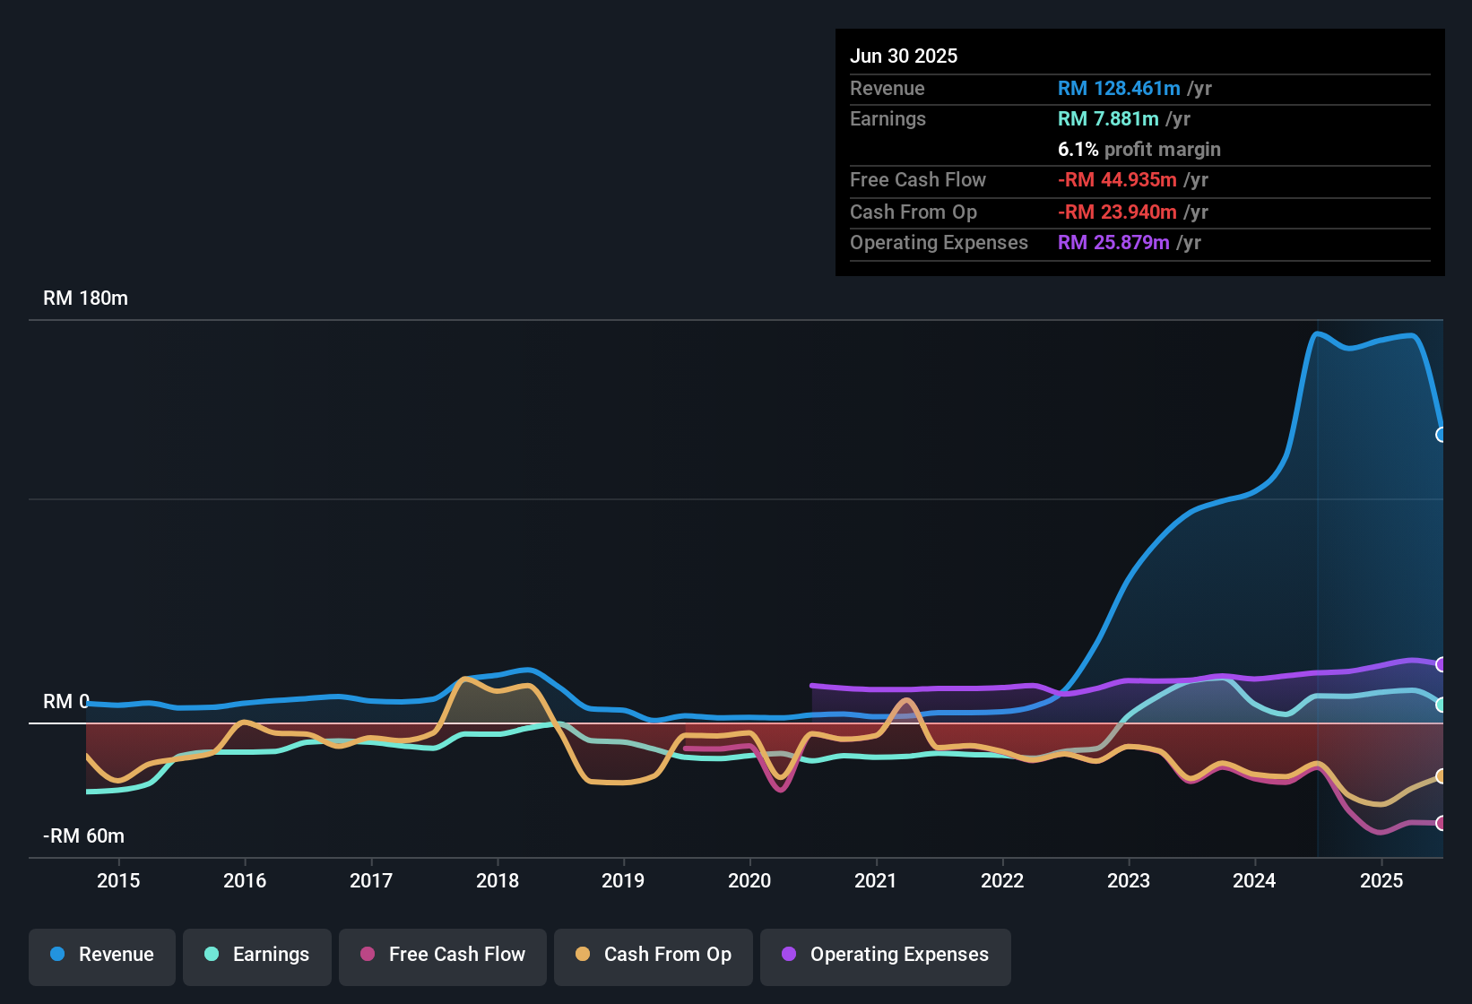Select the Operating Expenses endpoint circle

coord(1442,665)
